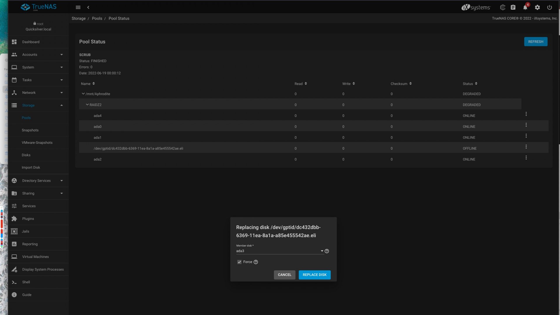Sort the table by Checksum column
Image resolution: width=560 pixels, height=315 pixels.
401,84
